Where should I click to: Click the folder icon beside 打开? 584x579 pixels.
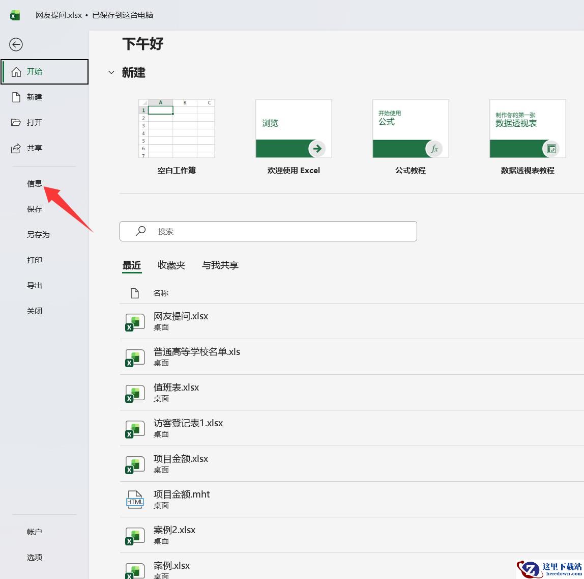[x=16, y=123]
